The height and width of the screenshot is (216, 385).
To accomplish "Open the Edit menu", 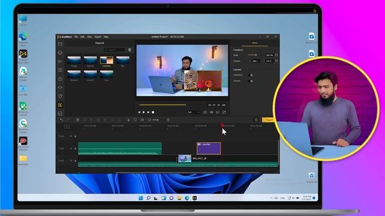I will point(82,37).
